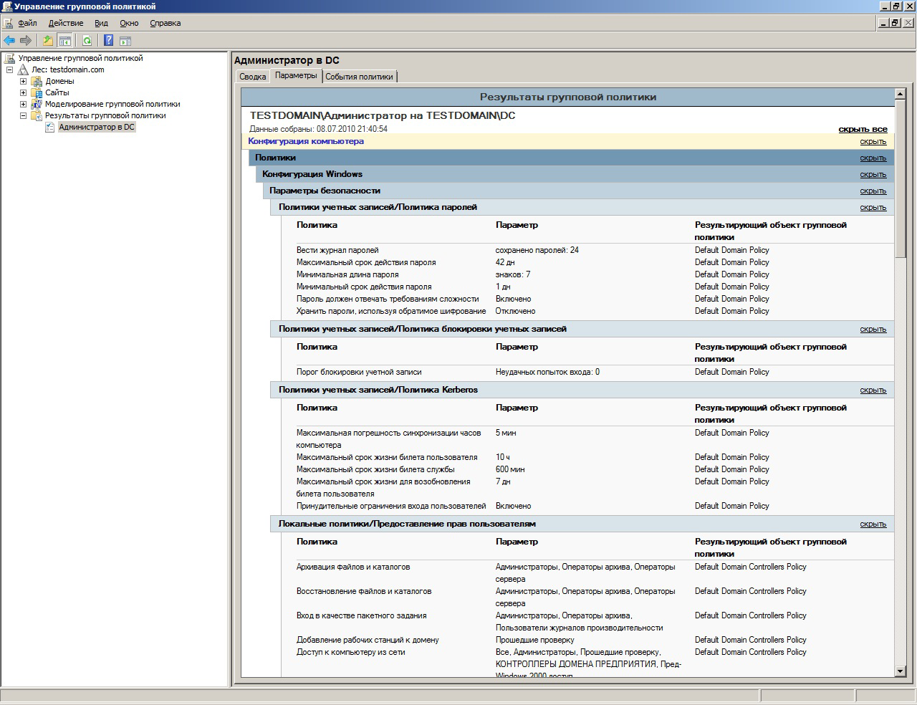Switch to the События политики tab
This screenshot has width=917, height=705.
359,77
